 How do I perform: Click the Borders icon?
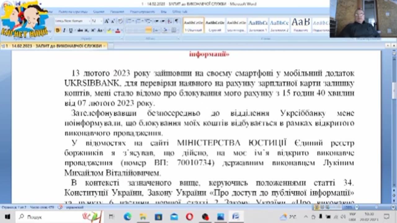click(x=174, y=30)
